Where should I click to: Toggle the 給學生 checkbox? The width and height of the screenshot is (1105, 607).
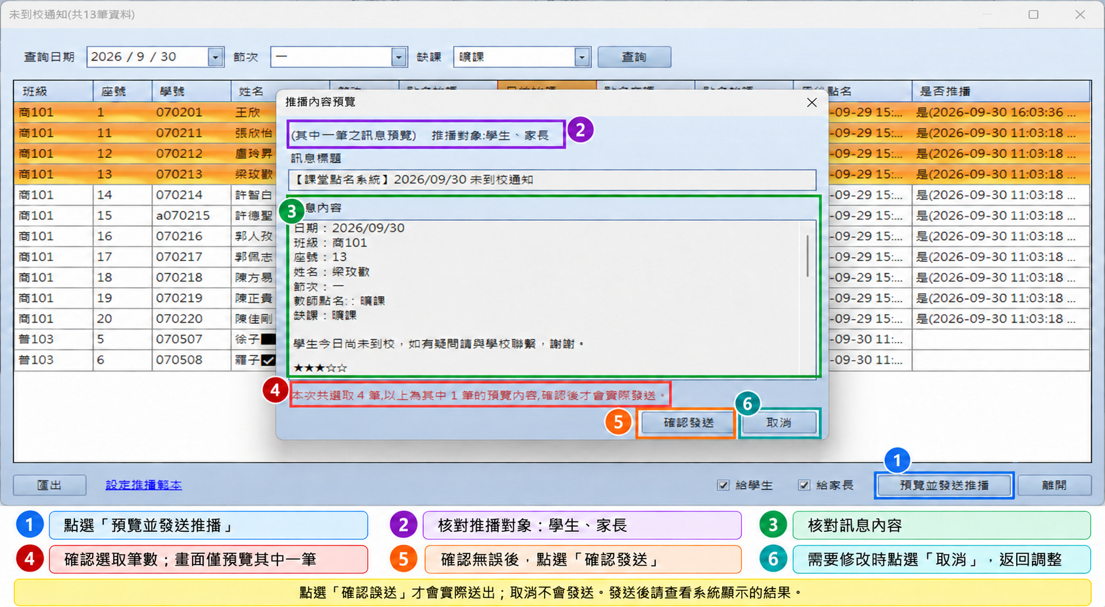point(723,485)
